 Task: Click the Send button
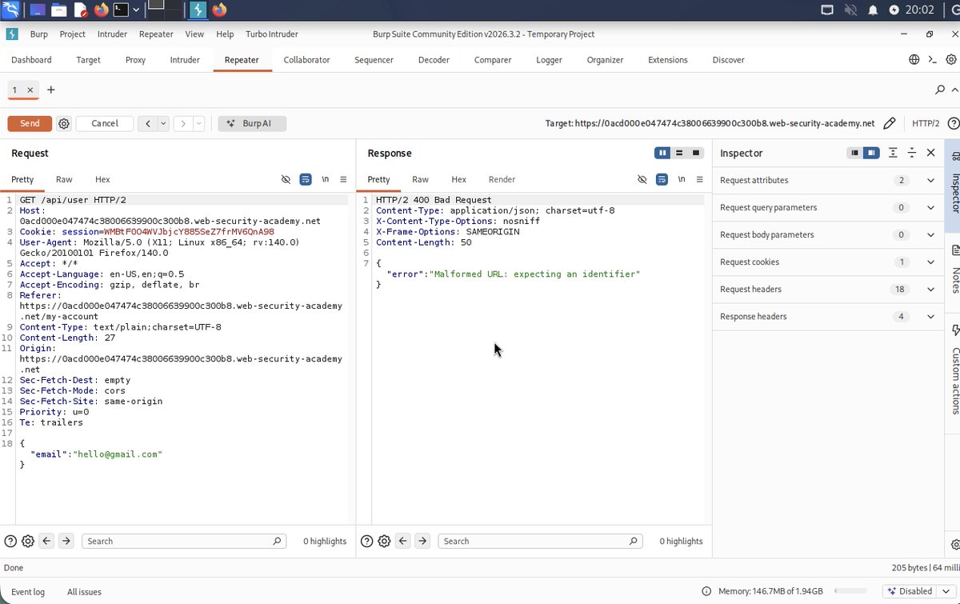pyautogui.click(x=30, y=123)
